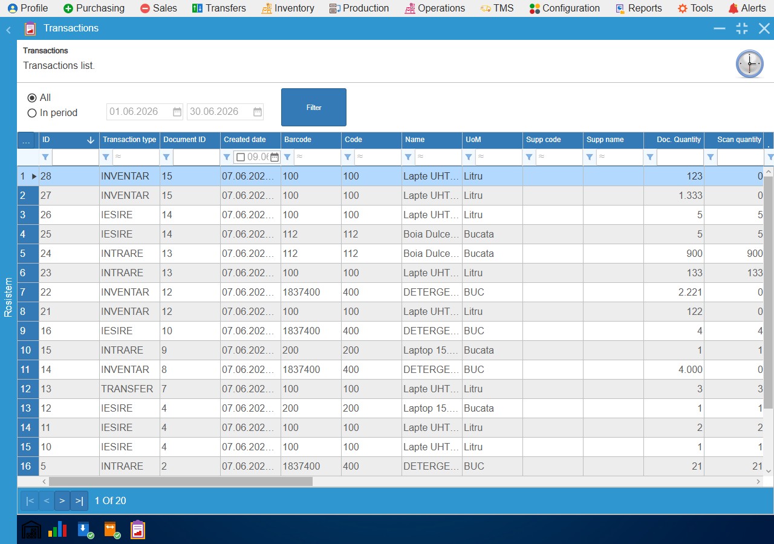The height and width of the screenshot is (544, 774).
Task: Open the Profile menu
Action: click(x=28, y=8)
